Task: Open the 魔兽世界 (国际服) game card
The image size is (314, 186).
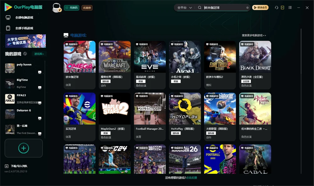Action: 115,65
